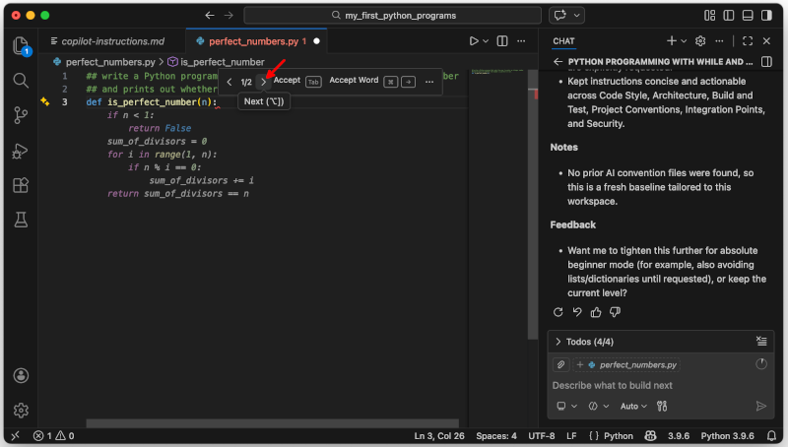Click the thumbs up feedback icon
This screenshot has width=788, height=447.
[x=596, y=312]
